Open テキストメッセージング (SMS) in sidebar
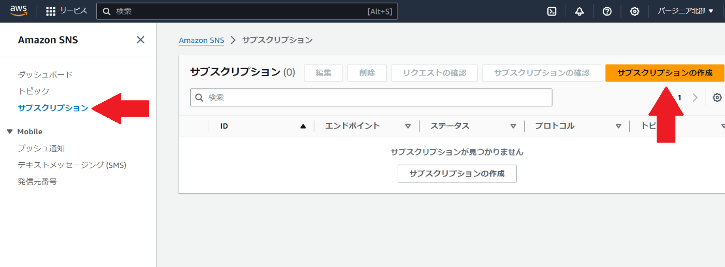The height and width of the screenshot is (267, 725). [72, 165]
